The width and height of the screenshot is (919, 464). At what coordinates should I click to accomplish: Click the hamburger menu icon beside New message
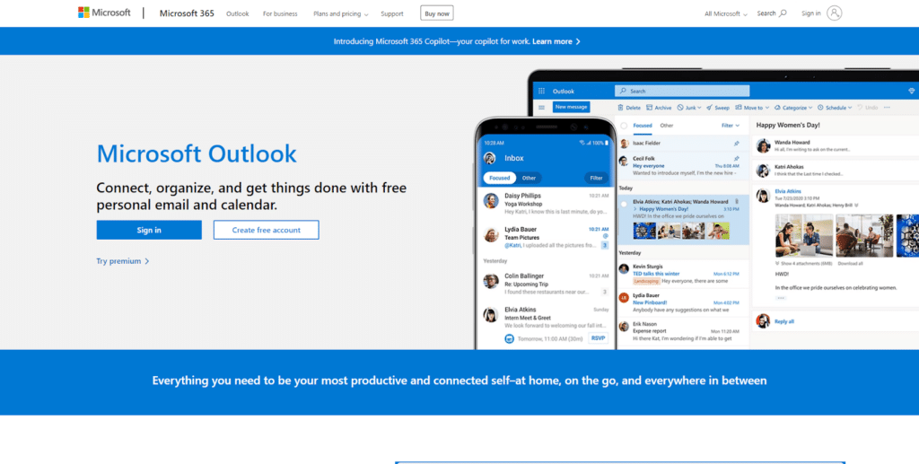[541, 107]
